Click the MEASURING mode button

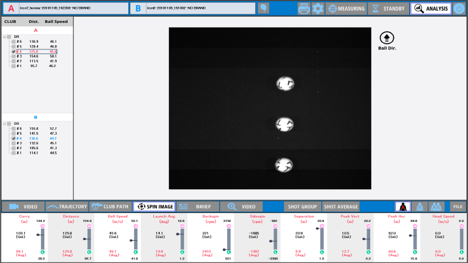346,9
